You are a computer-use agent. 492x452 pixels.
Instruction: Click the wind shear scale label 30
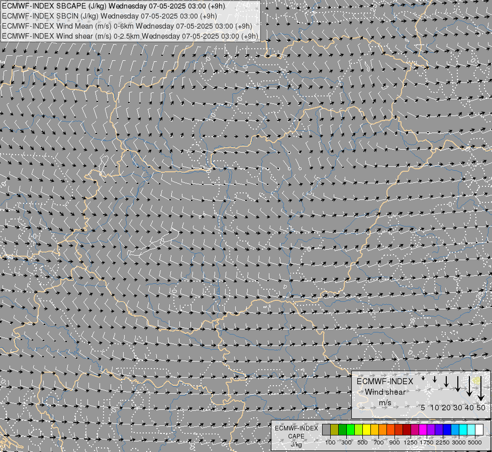[458, 407]
